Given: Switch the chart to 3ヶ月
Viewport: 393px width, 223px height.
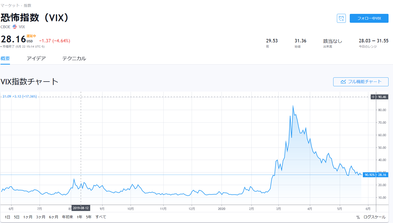Looking at the screenshot, I should coord(41,217).
